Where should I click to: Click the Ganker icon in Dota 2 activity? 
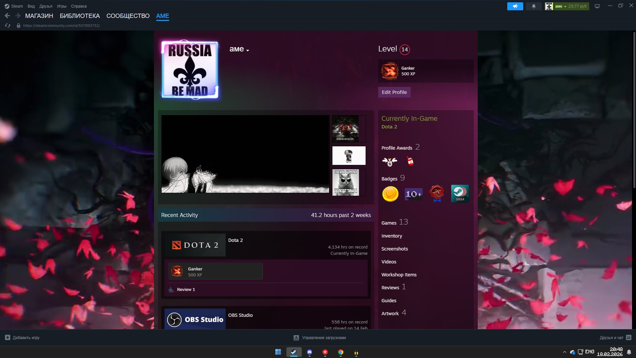[177, 271]
